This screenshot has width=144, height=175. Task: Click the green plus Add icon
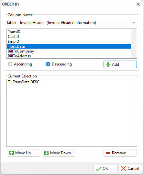tap(108, 64)
